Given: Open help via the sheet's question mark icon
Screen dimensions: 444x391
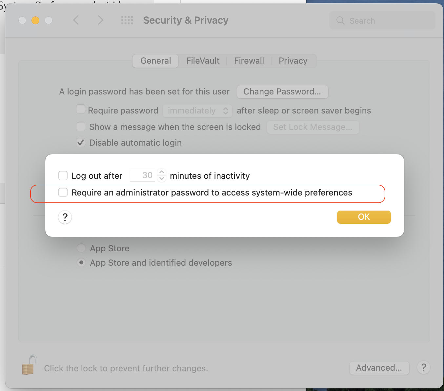Looking at the screenshot, I should coord(65,217).
